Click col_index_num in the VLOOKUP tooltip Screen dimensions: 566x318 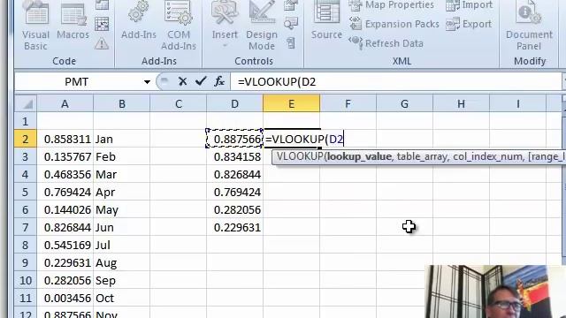tap(487, 157)
